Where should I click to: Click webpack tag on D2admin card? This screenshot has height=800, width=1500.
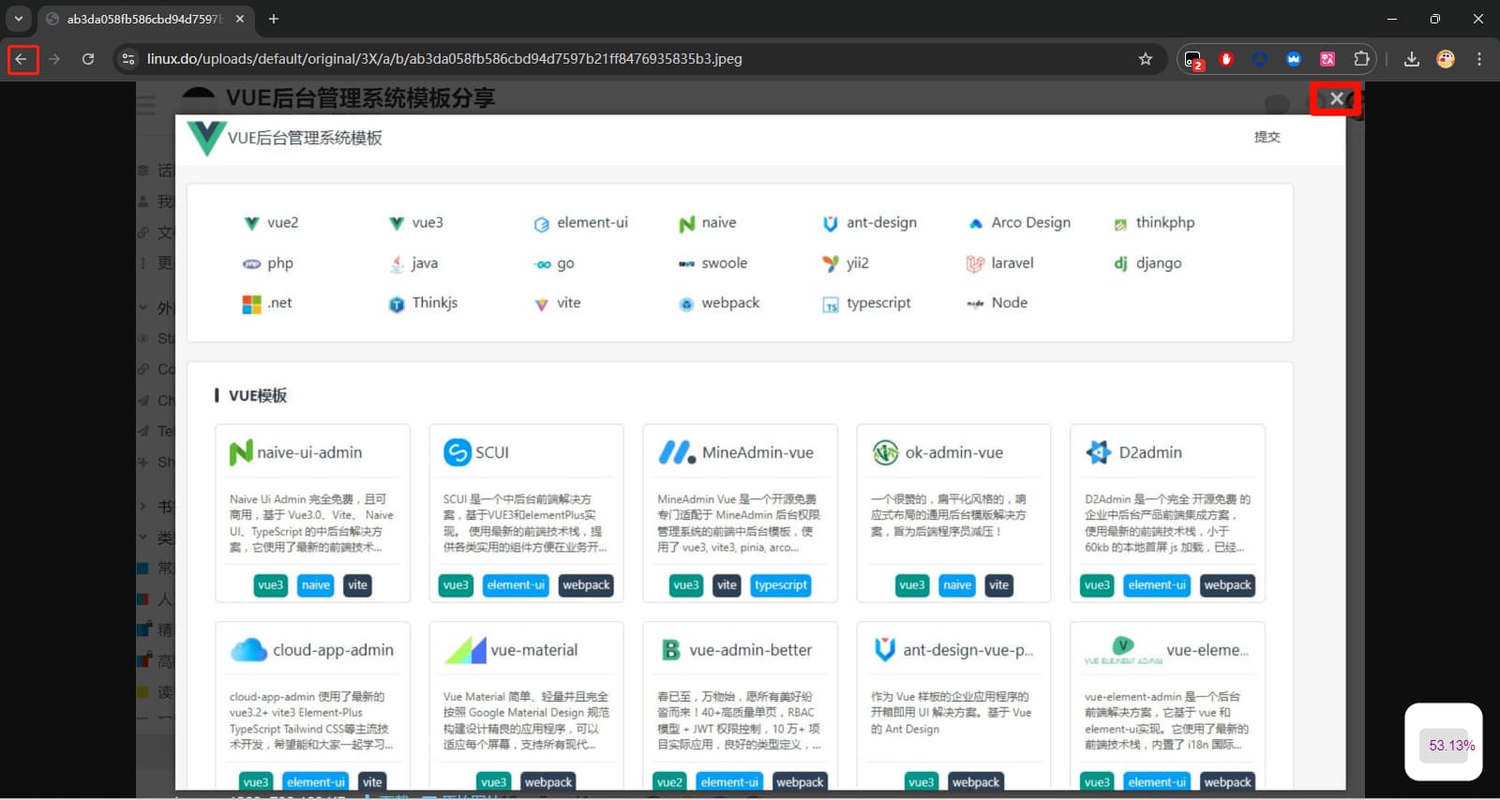[1227, 585]
